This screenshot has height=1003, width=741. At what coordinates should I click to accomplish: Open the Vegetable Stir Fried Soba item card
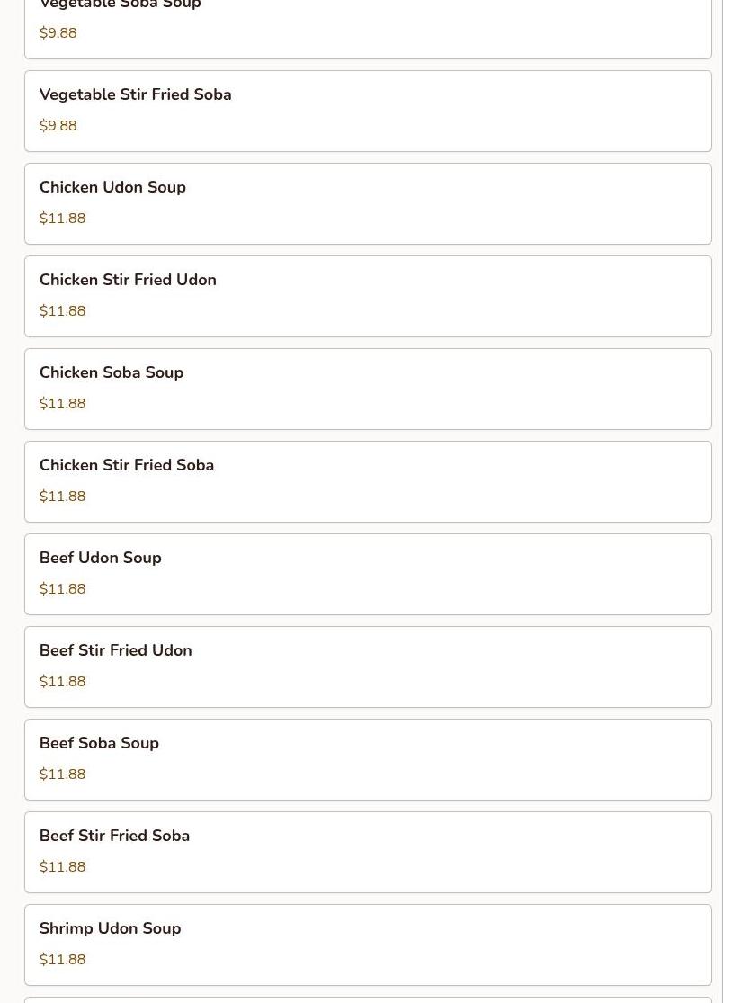pyautogui.click(x=367, y=111)
